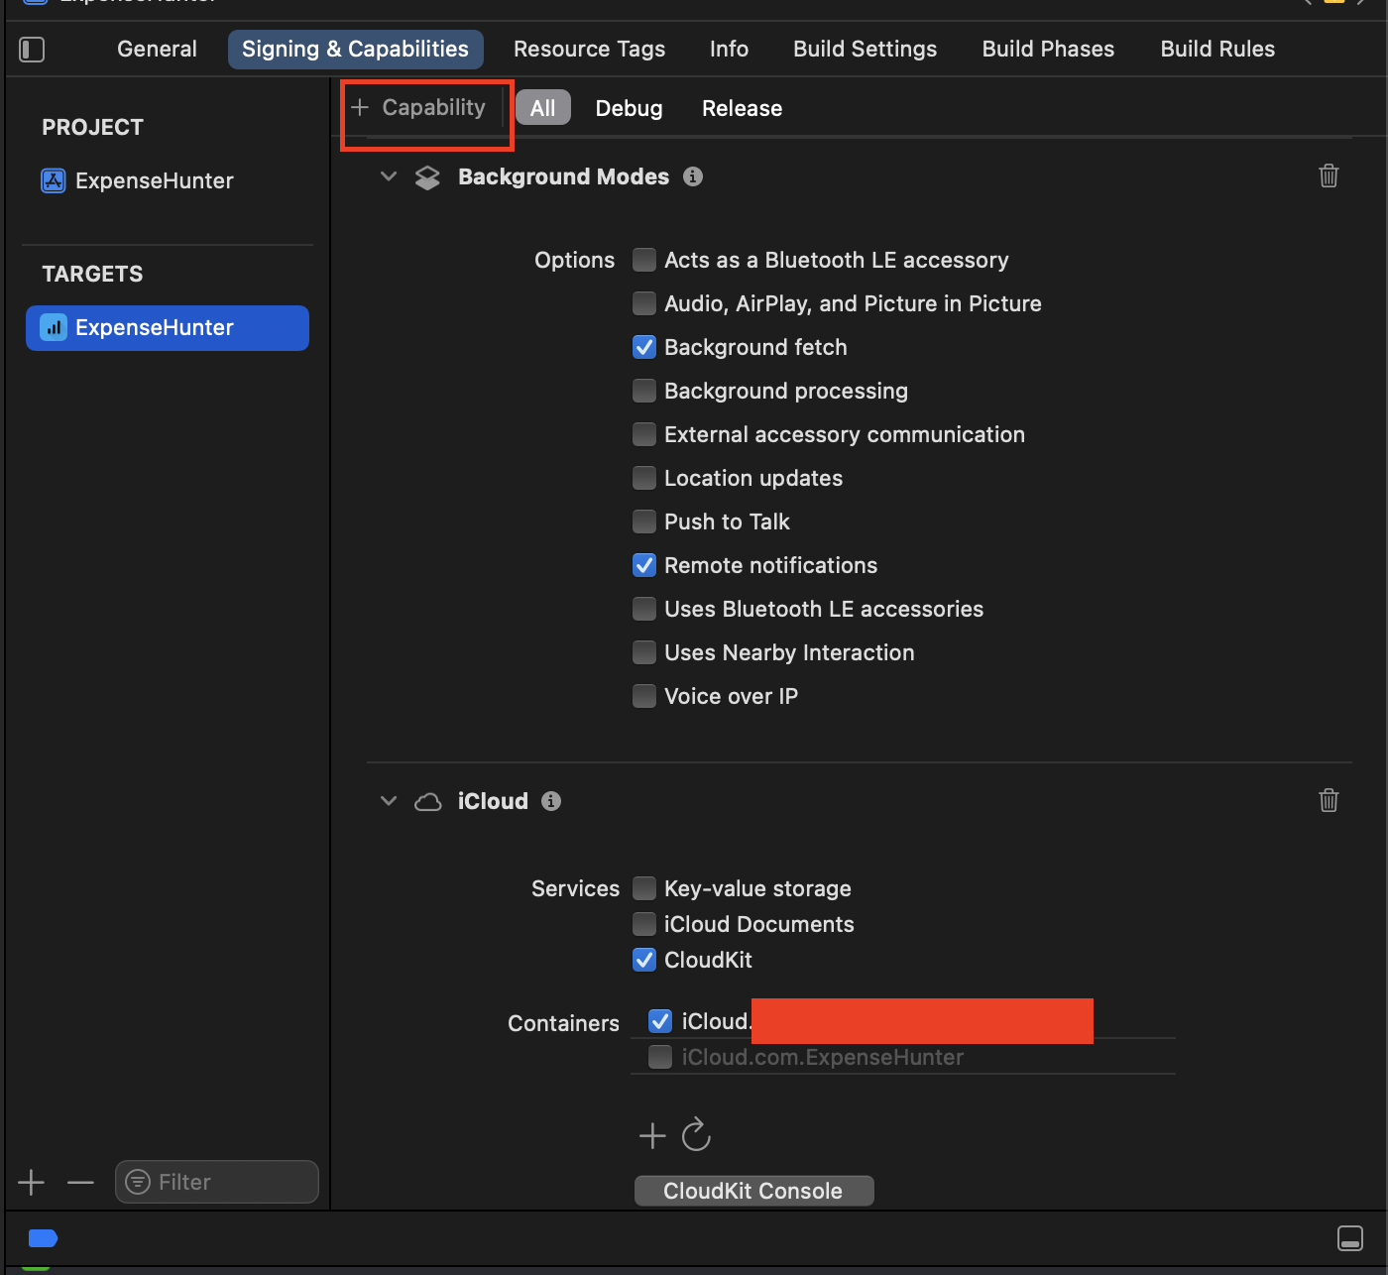
Task: Click the ExpenseHunter target app icon
Action: point(54,327)
